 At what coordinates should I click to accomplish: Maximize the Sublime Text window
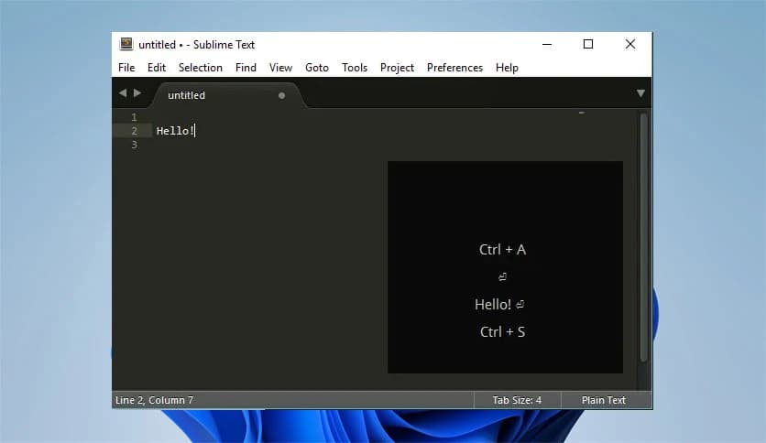pyautogui.click(x=588, y=45)
